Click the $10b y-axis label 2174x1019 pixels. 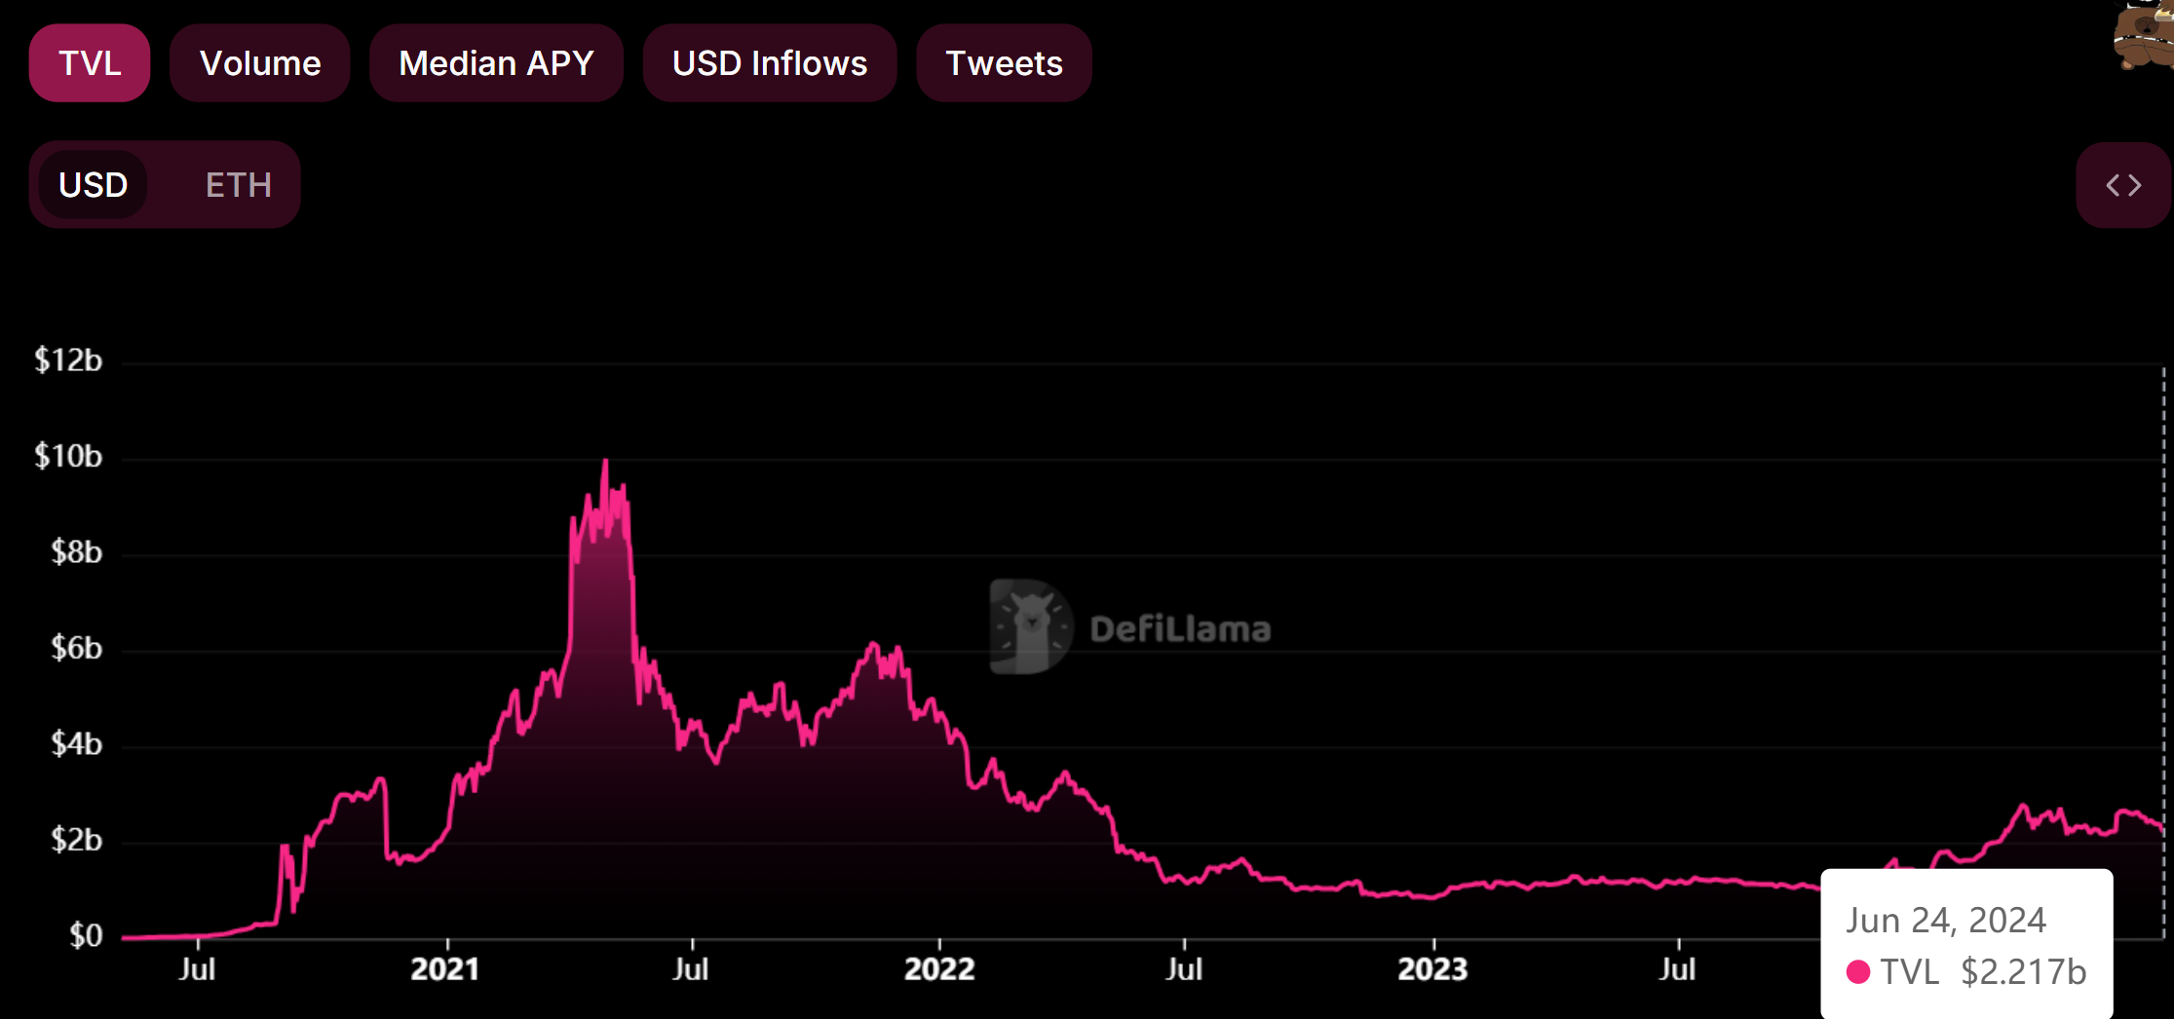(68, 456)
